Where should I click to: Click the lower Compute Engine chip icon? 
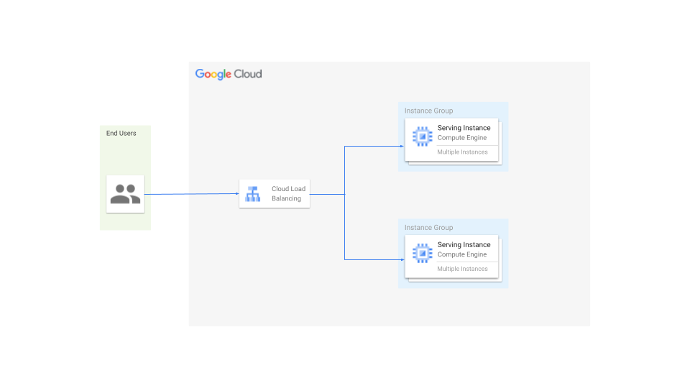point(421,254)
